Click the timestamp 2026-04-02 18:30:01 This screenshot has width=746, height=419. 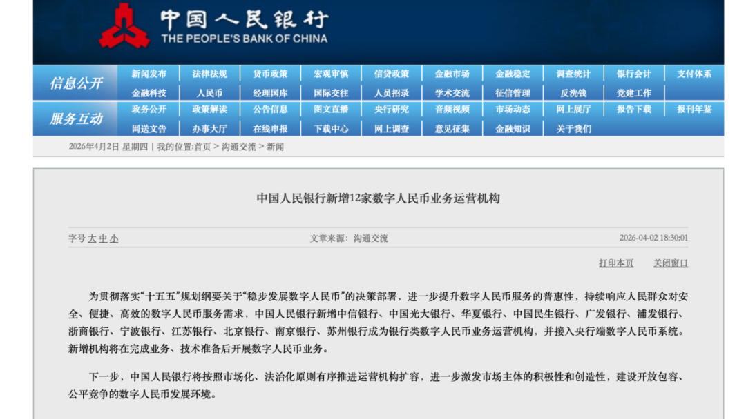click(x=653, y=238)
